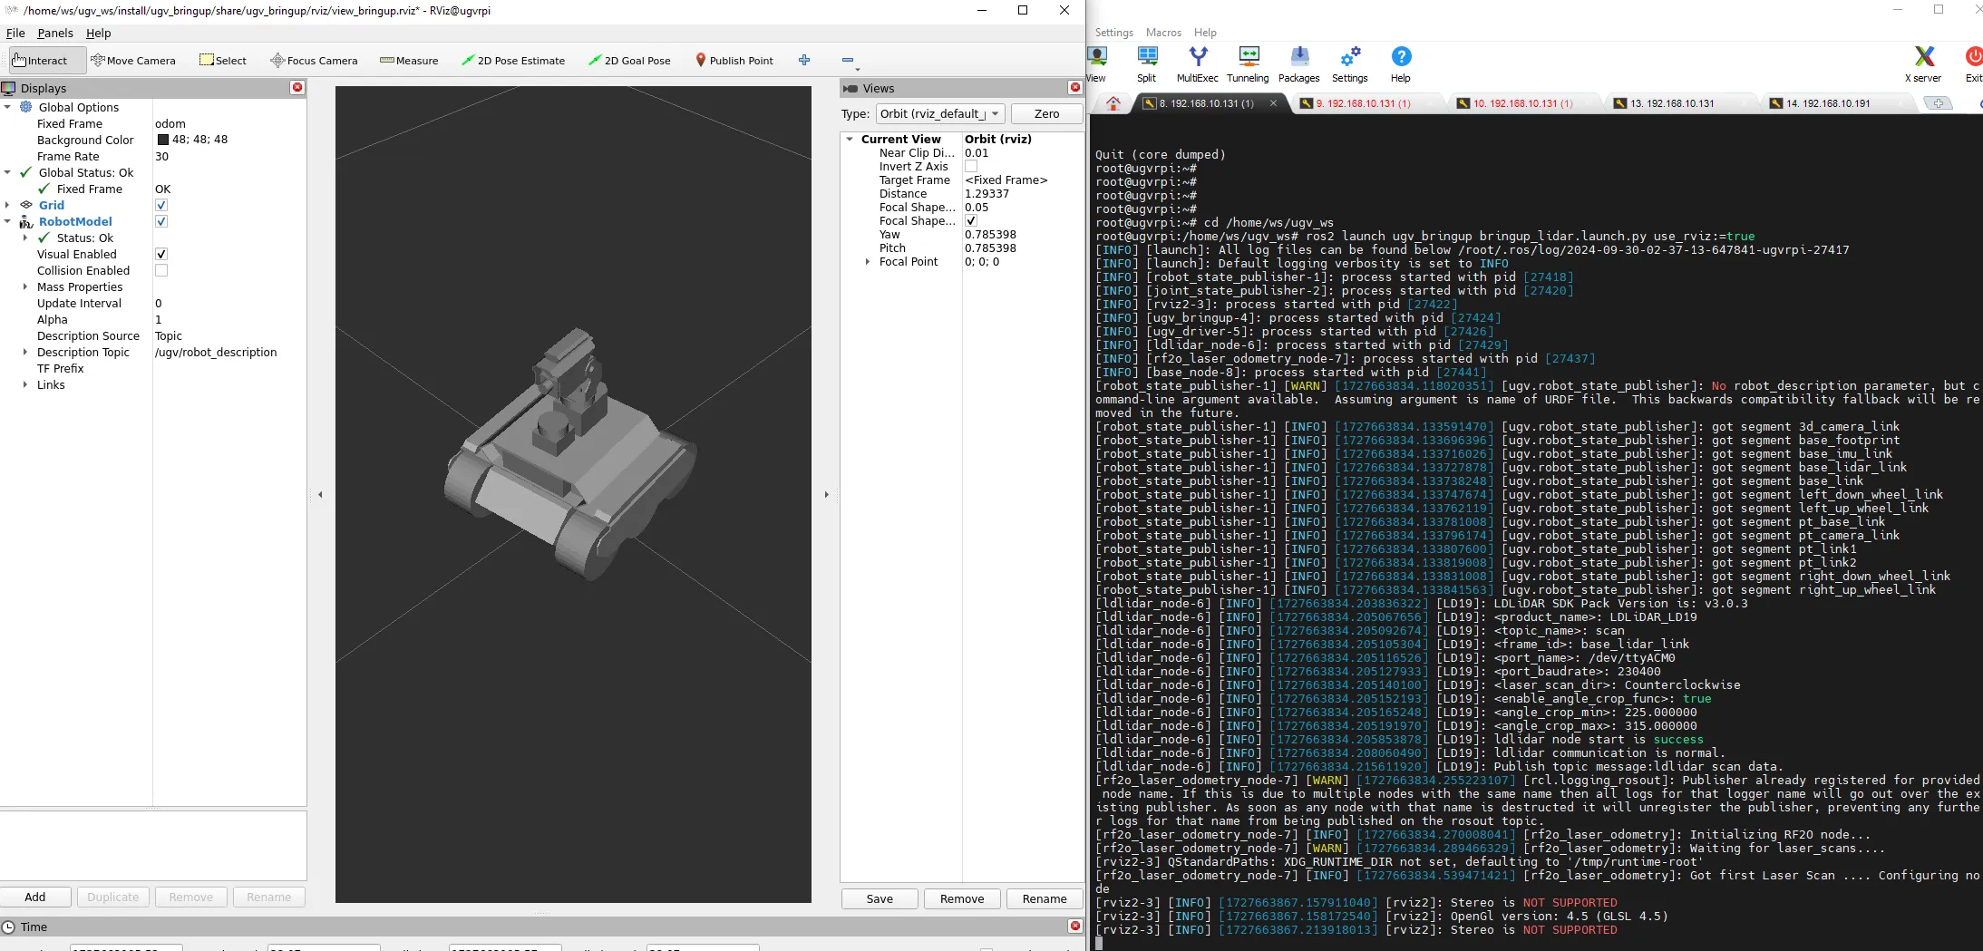This screenshot has height=951, width=1983.
Task: Expand the Links tree item
Action: [x=25, y=384]
